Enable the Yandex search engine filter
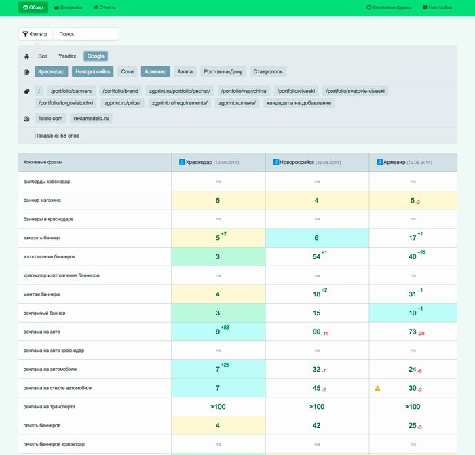The image size is (475, 455). click(x=67, y=56)
